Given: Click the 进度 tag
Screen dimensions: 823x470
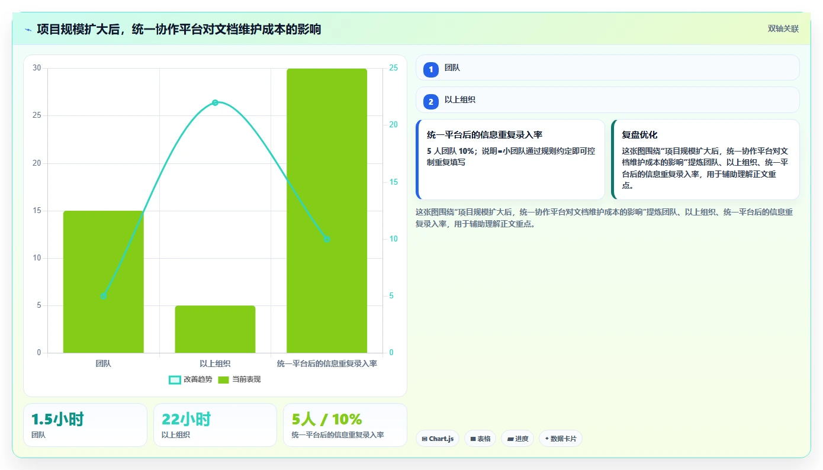Looking at the screenshot, I should tap(517, 439).
